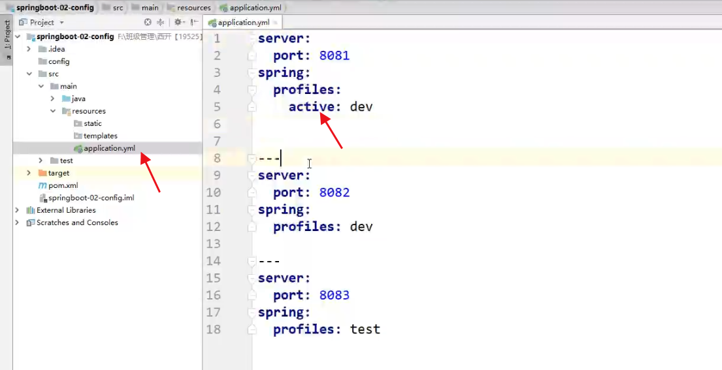Screen dimensions: 722x370
Task: Expand External Libraries node arrow
Action: (18, 210)
